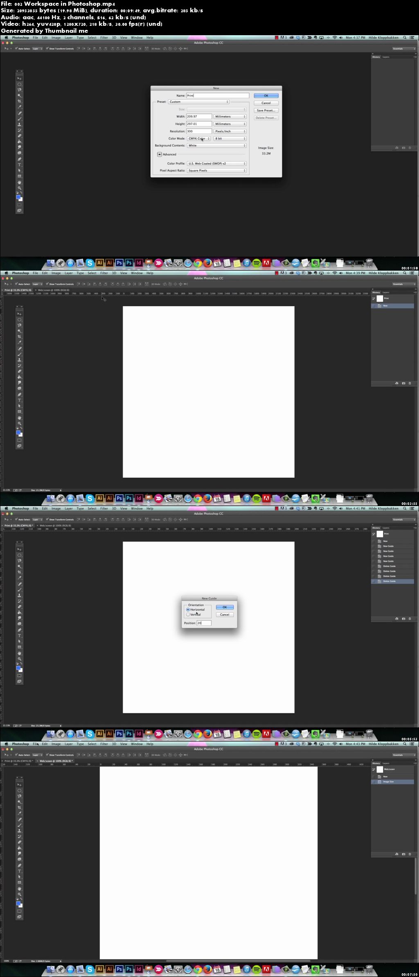Toggle Show Transform Controls in the 4:37 PM frame

point(47,49)
